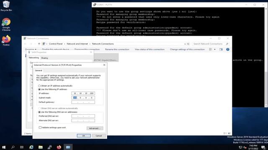Open Advanced TCP/IP settings

(95, 128)
